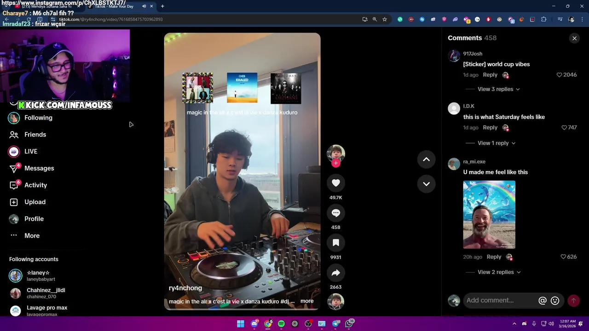
Task: Close the TikTok - Make Your Day tab
Action: [x=151, y=6]
